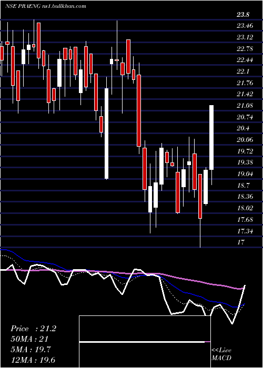Click the 20.06 price axis label
Viewport: 263px width, 368px height.
tap(245, 140)
